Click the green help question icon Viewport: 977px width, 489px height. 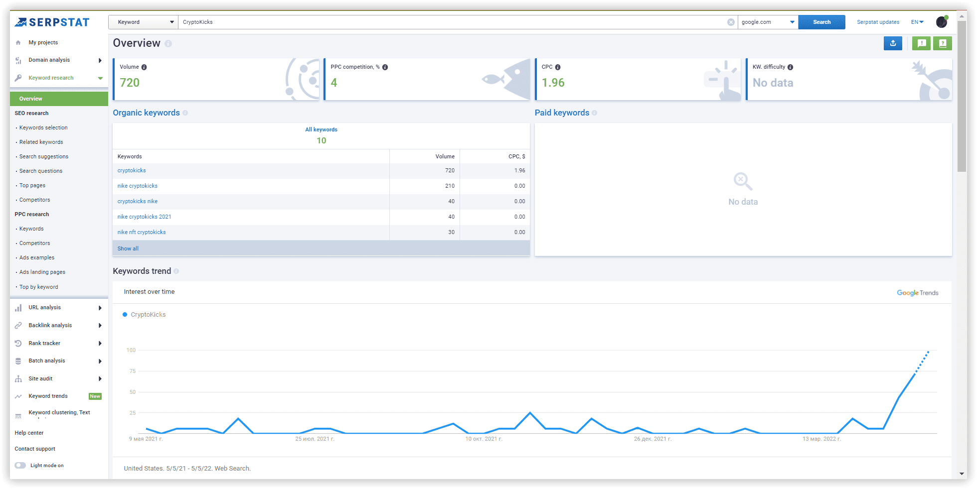pyautogui.click(x=943, y=43)
